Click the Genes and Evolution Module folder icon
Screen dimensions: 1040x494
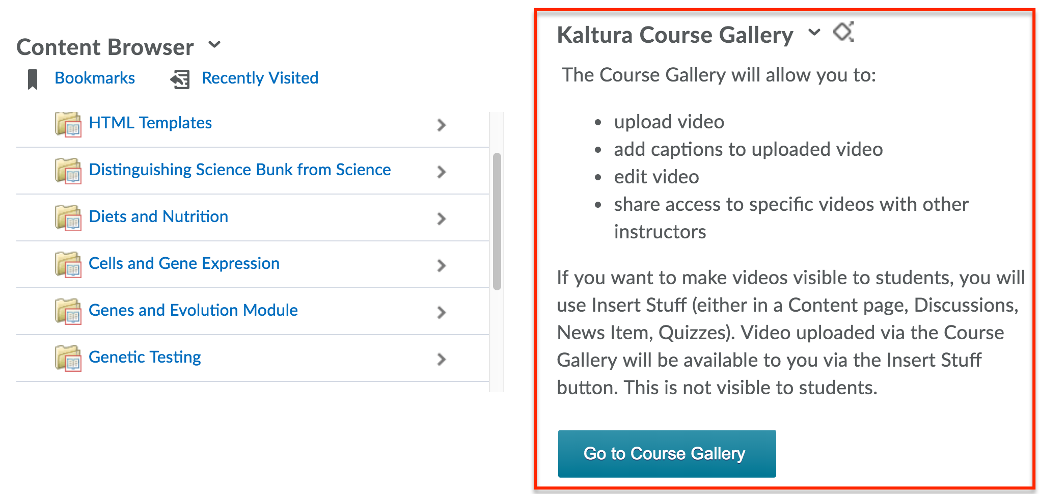click(68, 312)
